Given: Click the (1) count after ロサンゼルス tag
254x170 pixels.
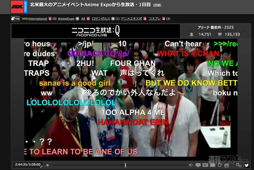Looking at the screenshot, I should [x=117, y=19].
